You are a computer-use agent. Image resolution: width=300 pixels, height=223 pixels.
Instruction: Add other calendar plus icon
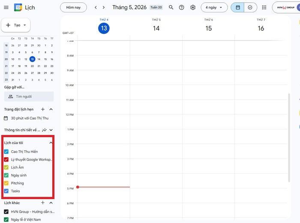43,203
